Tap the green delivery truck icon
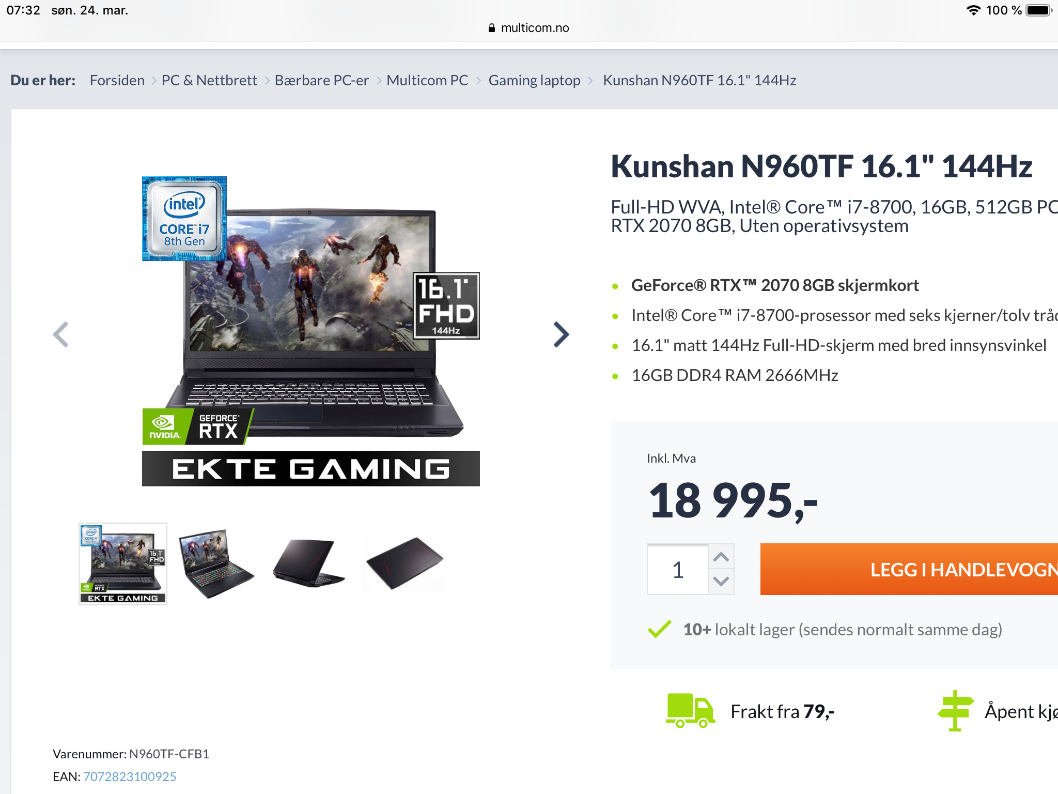 click(691, 711)
